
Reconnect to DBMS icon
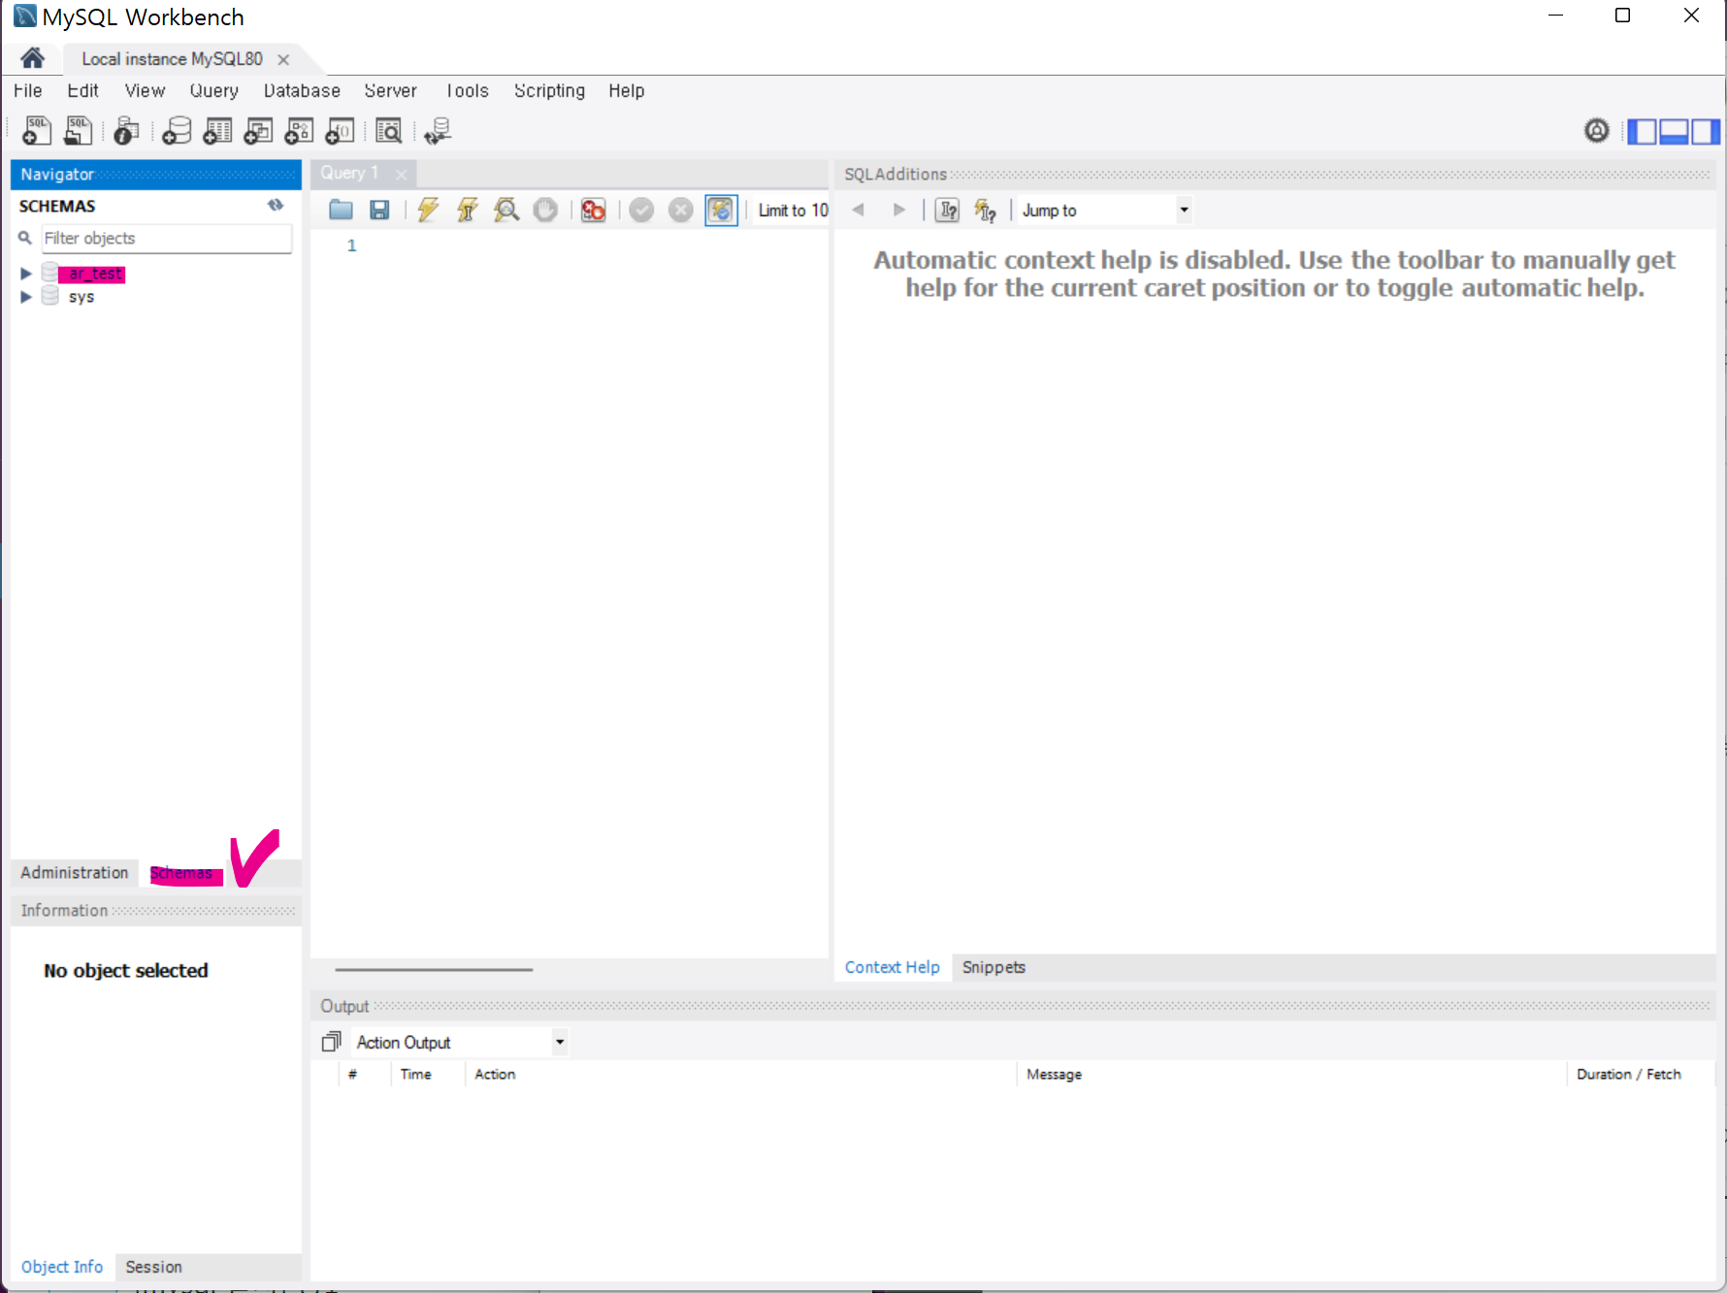tap(438, 130)
